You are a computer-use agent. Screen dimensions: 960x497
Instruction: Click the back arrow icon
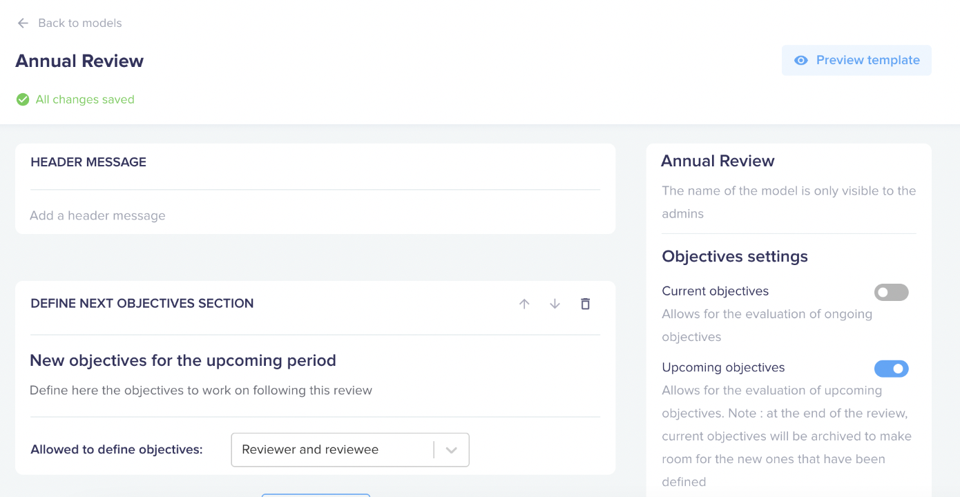click(23, 23)
